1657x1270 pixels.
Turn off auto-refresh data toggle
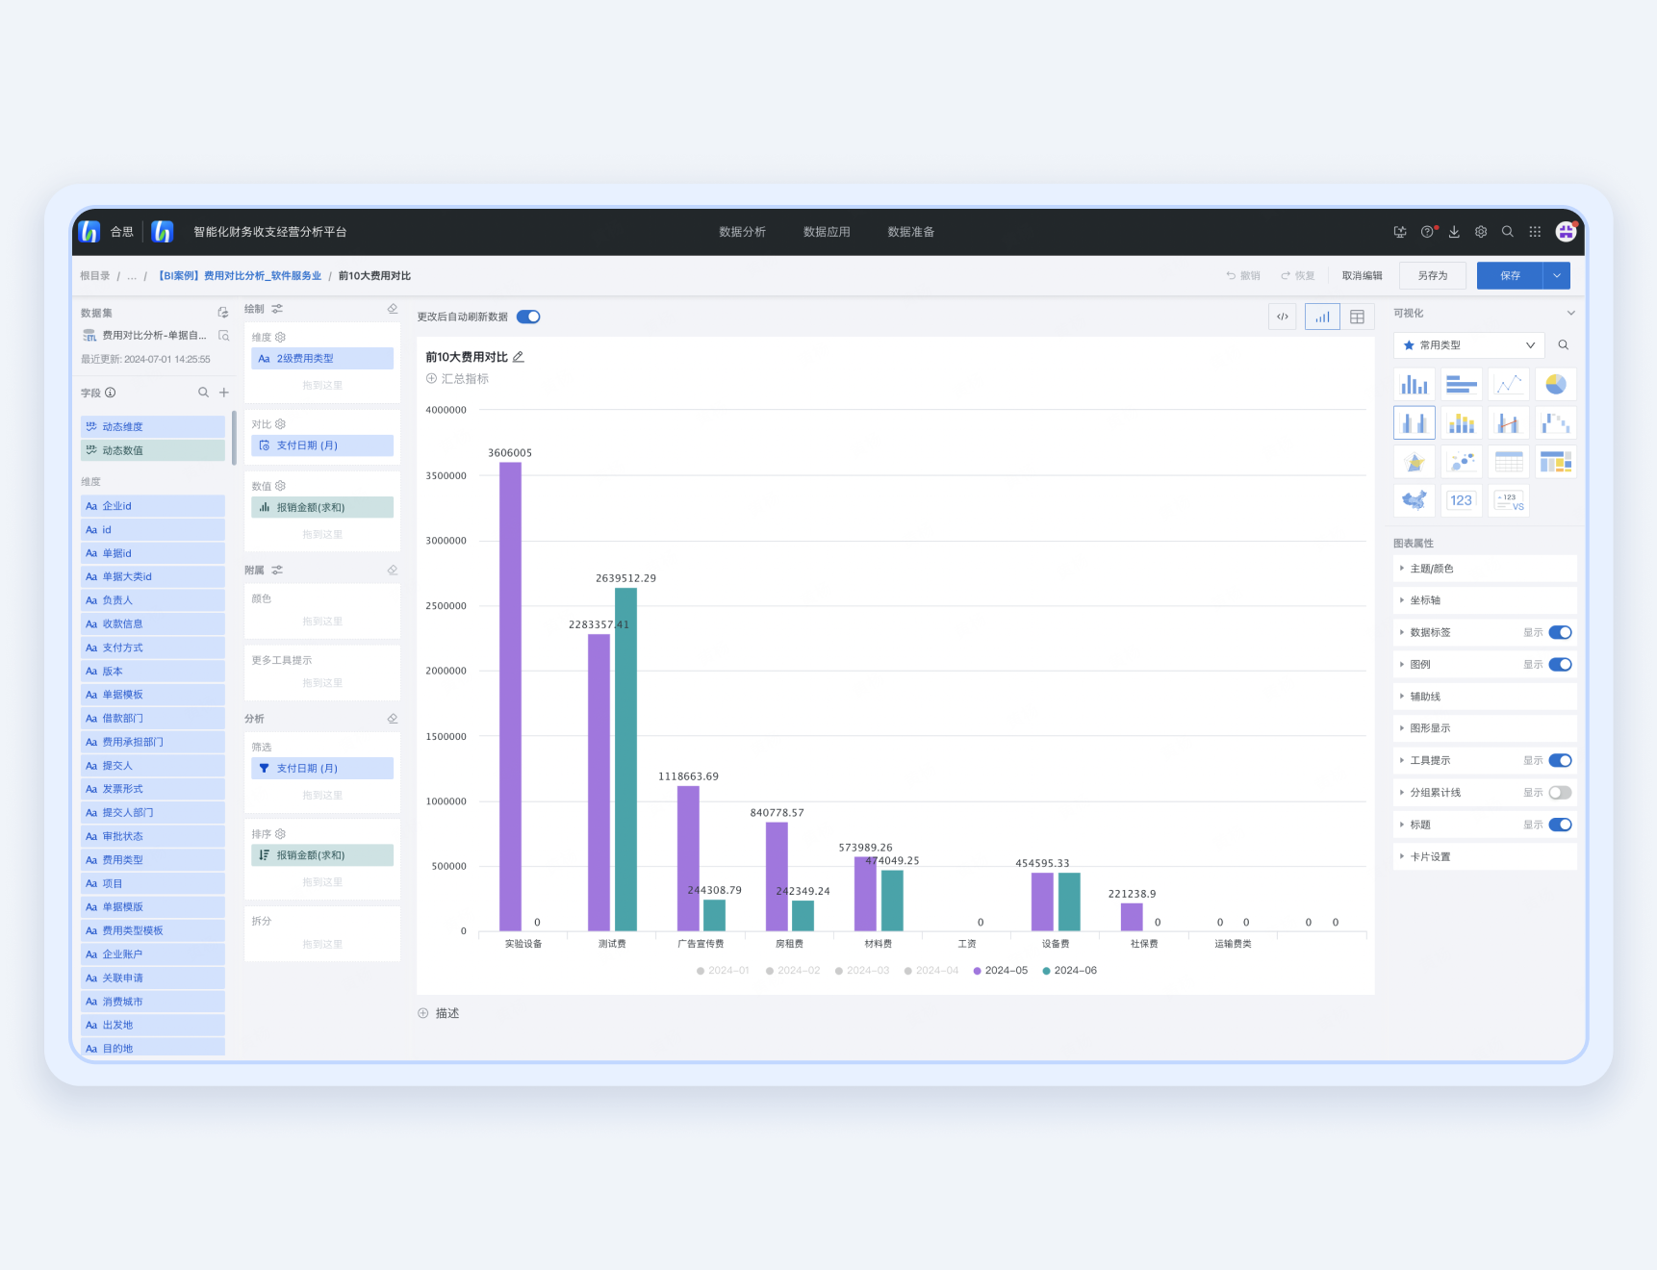(528, 317)
